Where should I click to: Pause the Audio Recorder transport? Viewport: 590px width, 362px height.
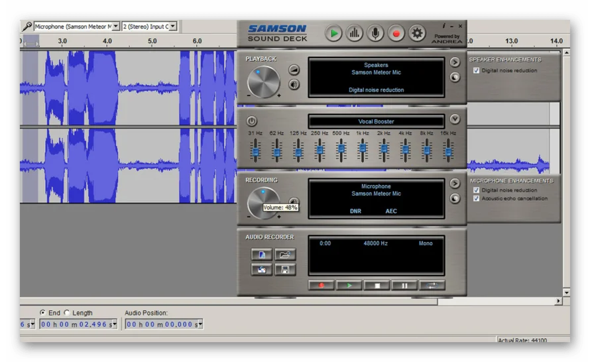[404, 285]
